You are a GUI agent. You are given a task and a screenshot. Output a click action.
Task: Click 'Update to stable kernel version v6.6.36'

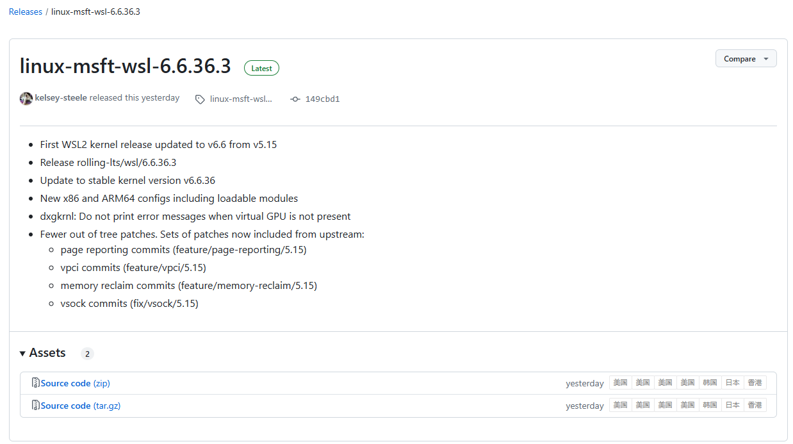pos(127,181)
